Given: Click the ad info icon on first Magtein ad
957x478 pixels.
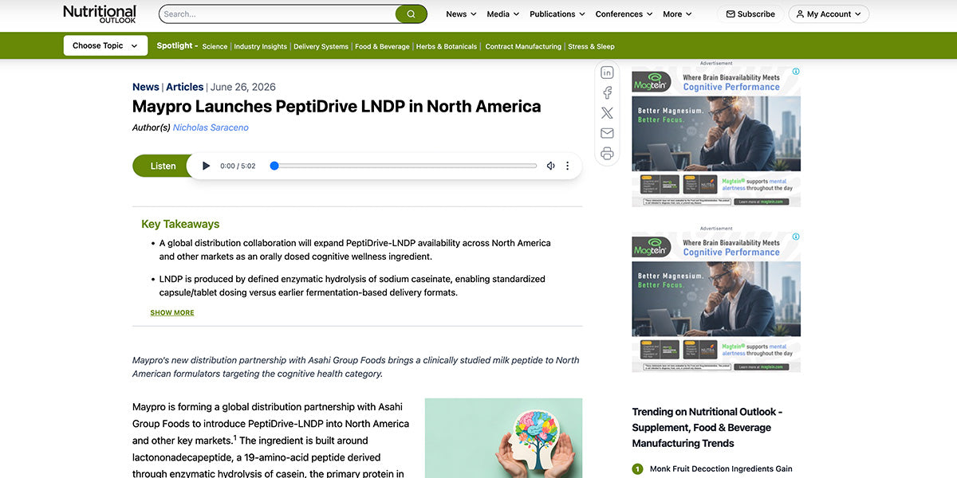Looking at the screenshot, I should 796,72.
